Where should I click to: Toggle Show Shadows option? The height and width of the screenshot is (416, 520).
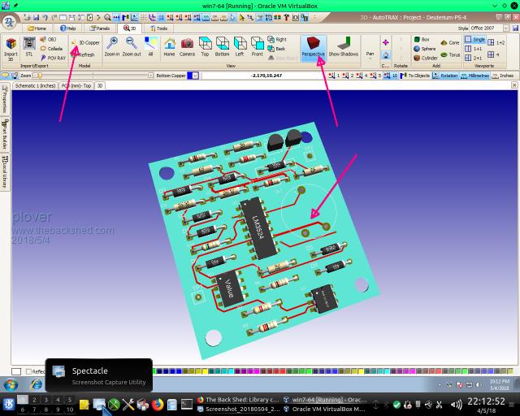[x=343, y=46]
